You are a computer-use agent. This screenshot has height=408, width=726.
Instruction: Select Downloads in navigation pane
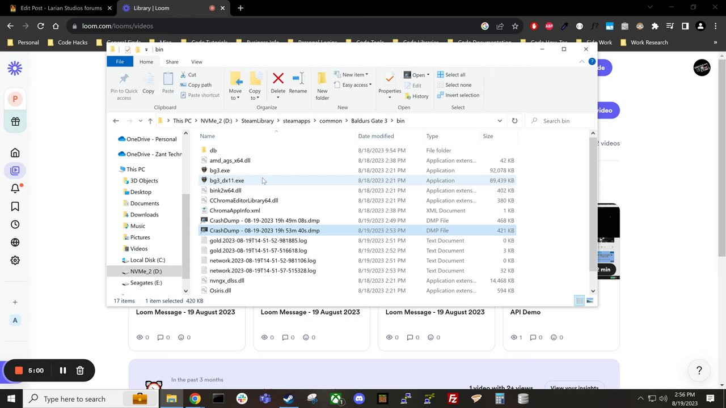[x=144, y=215]
